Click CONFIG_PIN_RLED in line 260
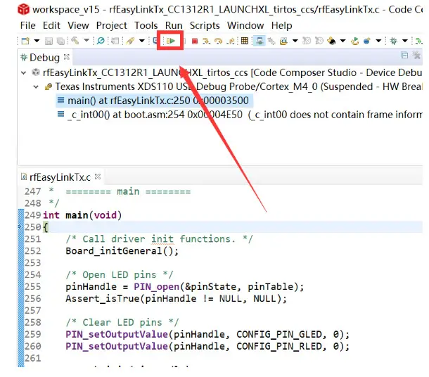Image resolution: width=429 pixels, height=377 pixels. [279, 346]
